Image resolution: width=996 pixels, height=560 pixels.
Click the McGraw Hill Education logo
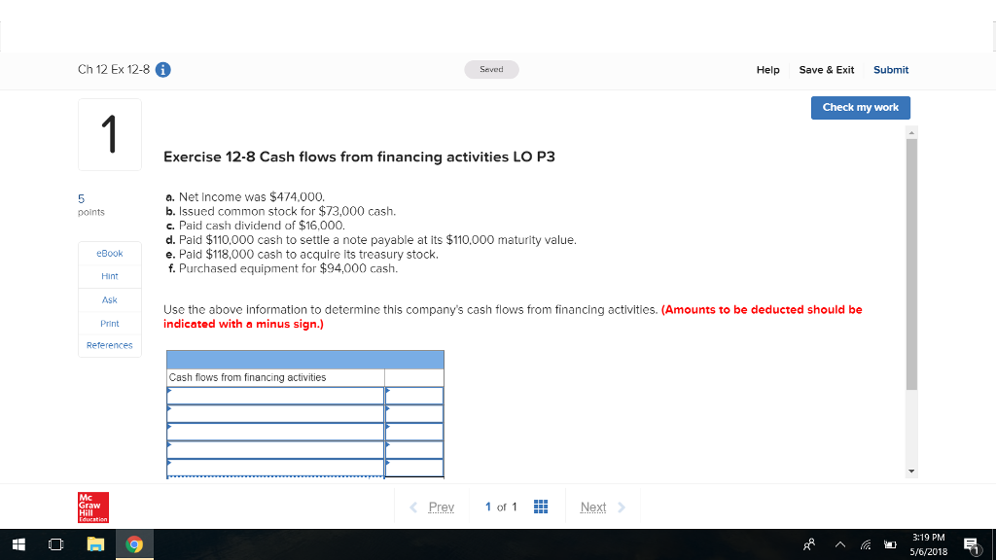pyautogui.click(x=91, y=507)
